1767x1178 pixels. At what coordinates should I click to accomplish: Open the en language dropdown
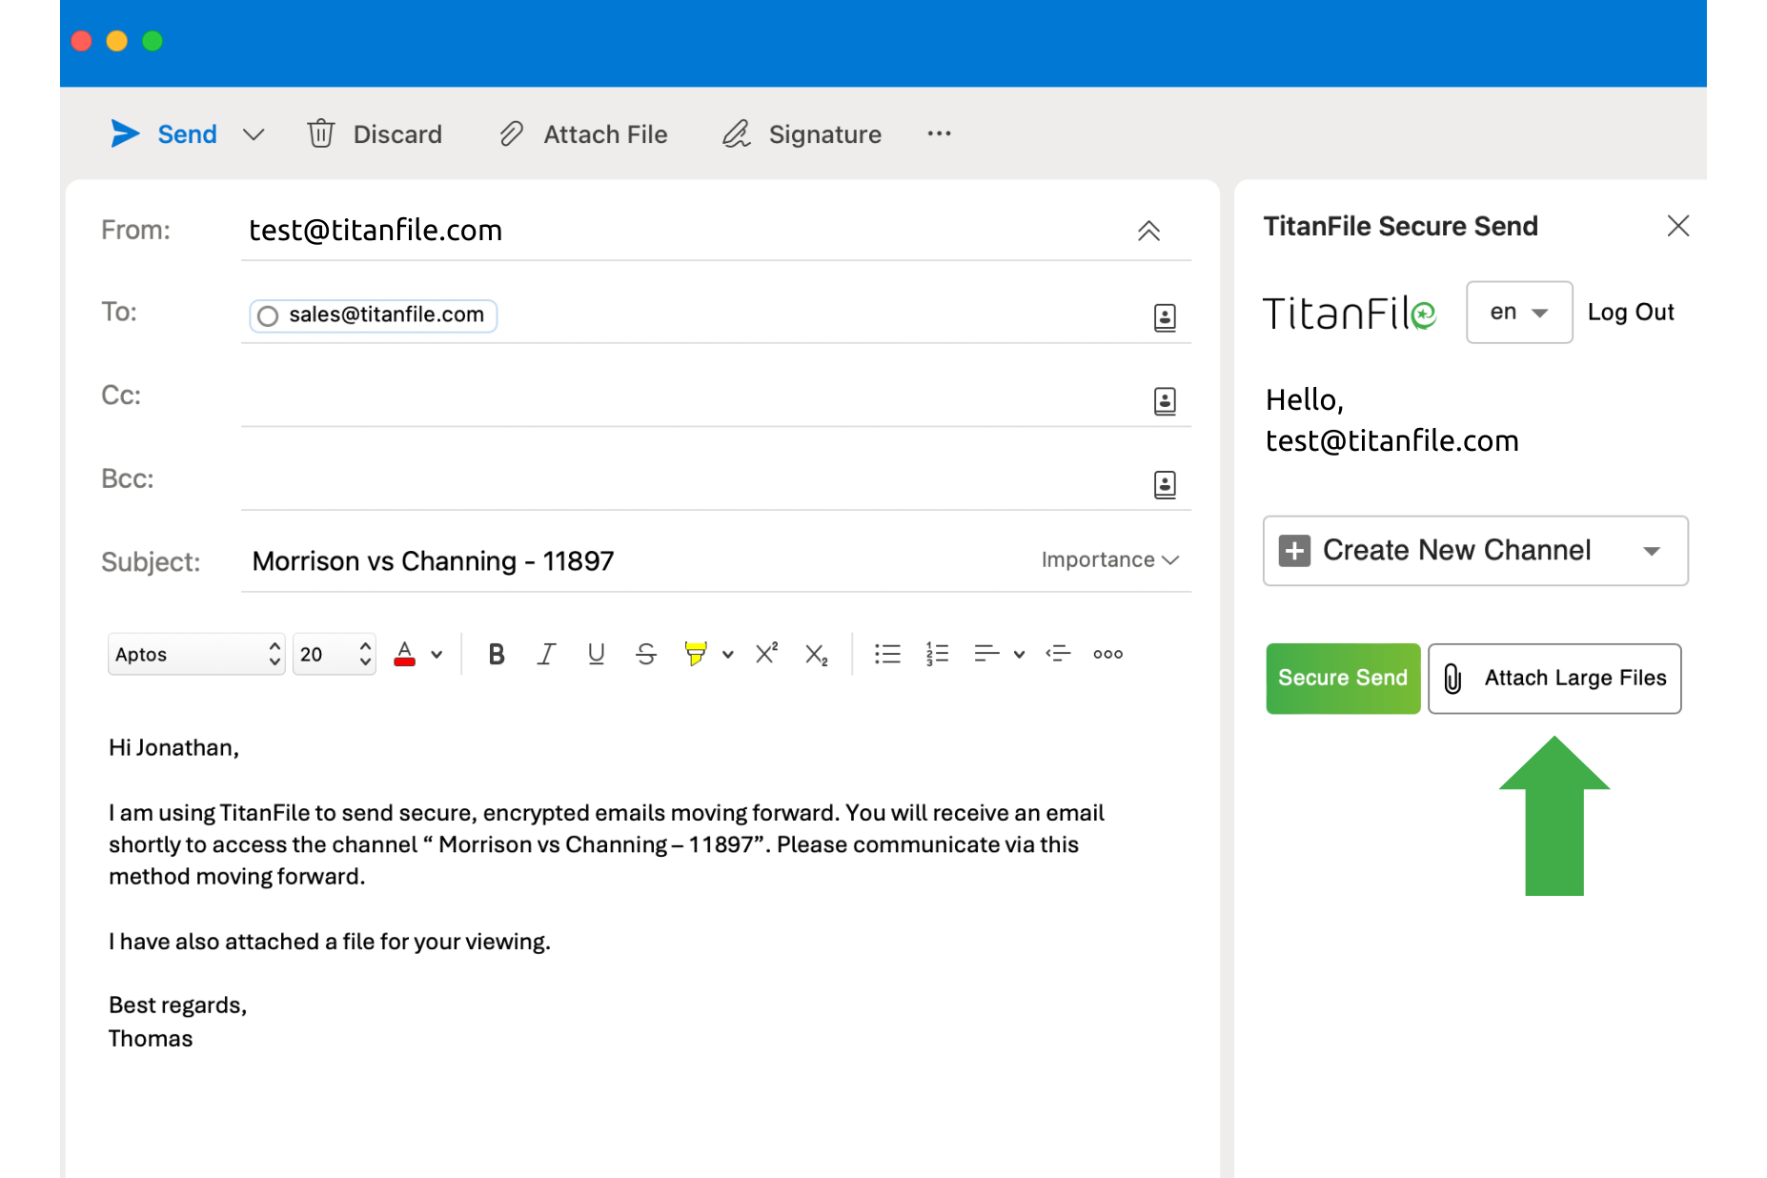point(1519,313)
